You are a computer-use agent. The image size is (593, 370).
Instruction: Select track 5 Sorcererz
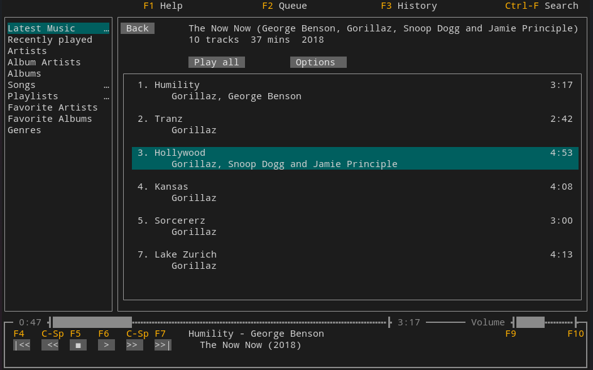point(355,226)
